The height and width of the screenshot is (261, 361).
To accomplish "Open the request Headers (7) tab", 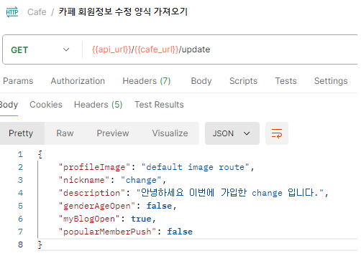I will 147,81.
